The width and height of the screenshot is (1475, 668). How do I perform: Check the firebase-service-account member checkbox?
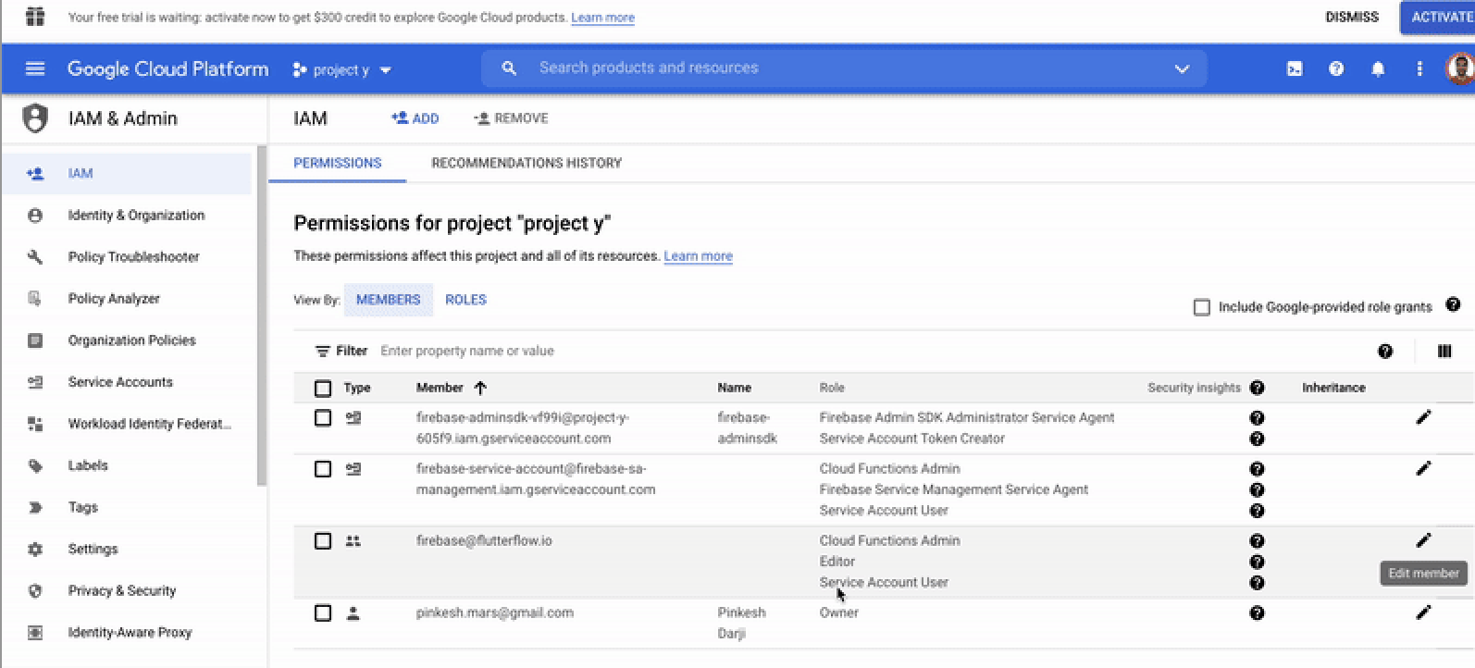(x=323, y=469)
